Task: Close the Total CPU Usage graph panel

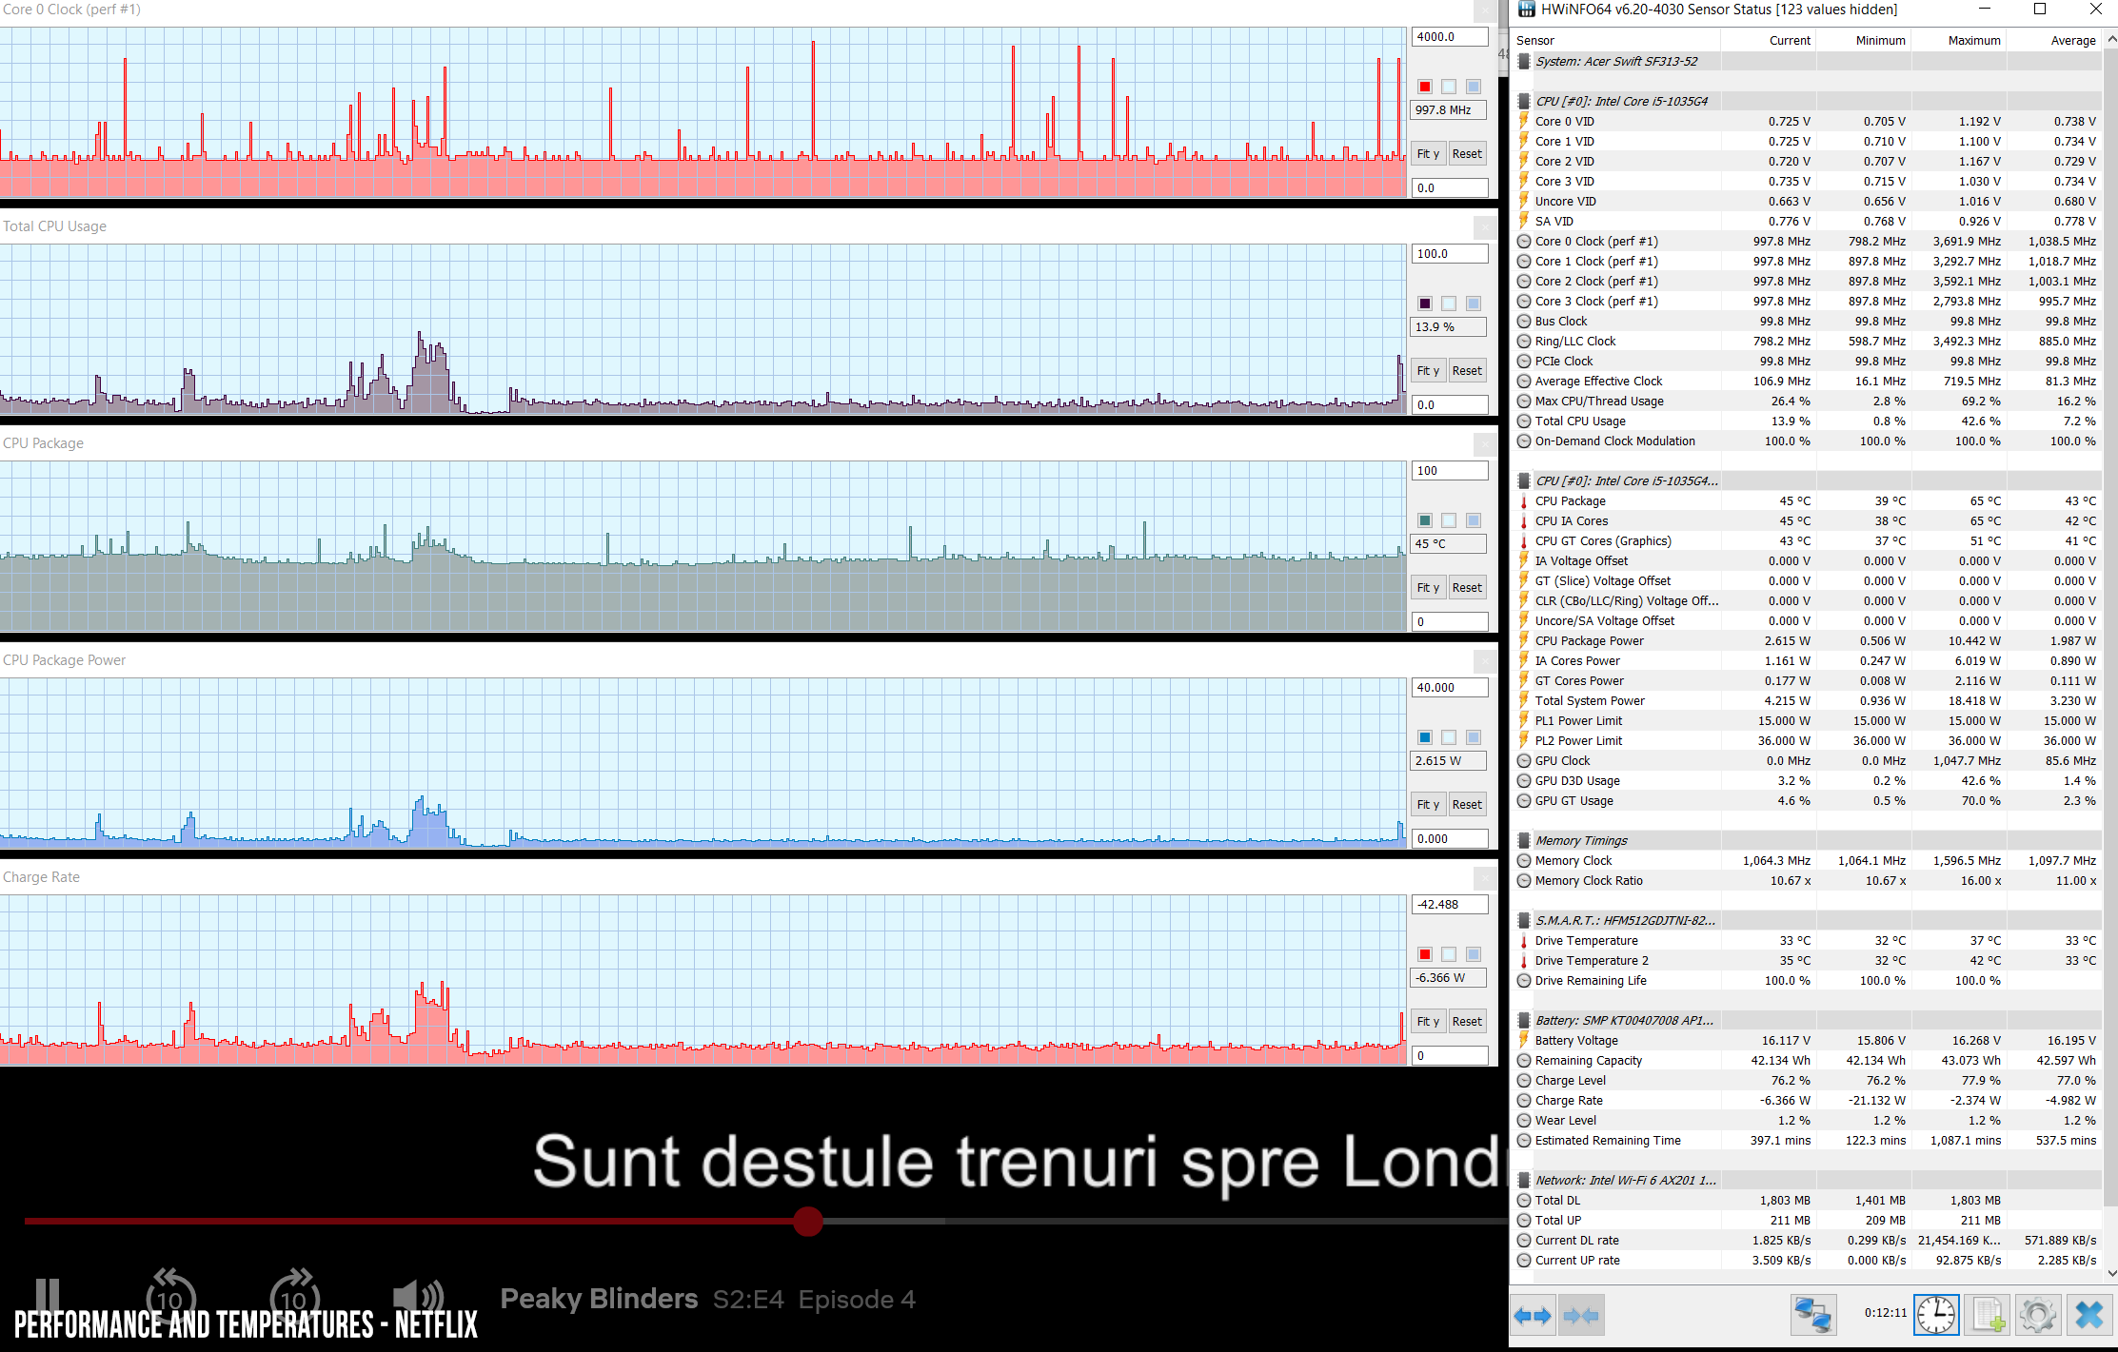Action: click(1485, 227)
